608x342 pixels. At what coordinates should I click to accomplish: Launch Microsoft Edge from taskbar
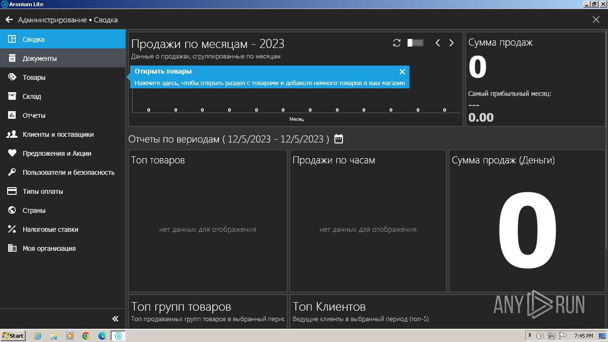[102, 336]
